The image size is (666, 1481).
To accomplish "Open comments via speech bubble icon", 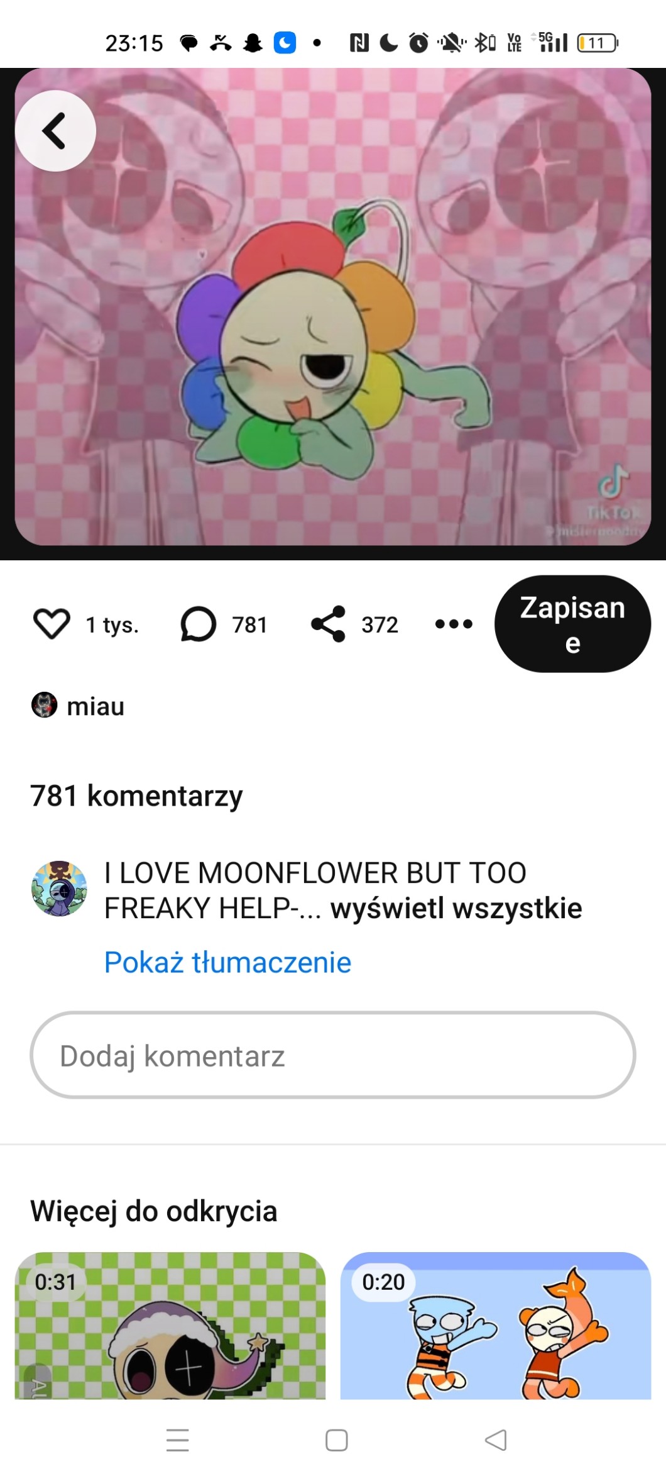I will pyautogui.click(x=199, y=624).
